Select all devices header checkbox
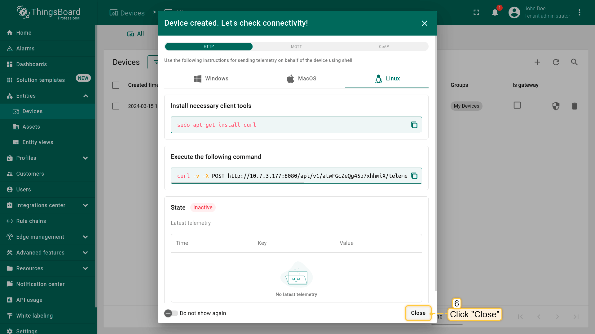Screen dimensions: 595x334 click(x=116, y=85)
